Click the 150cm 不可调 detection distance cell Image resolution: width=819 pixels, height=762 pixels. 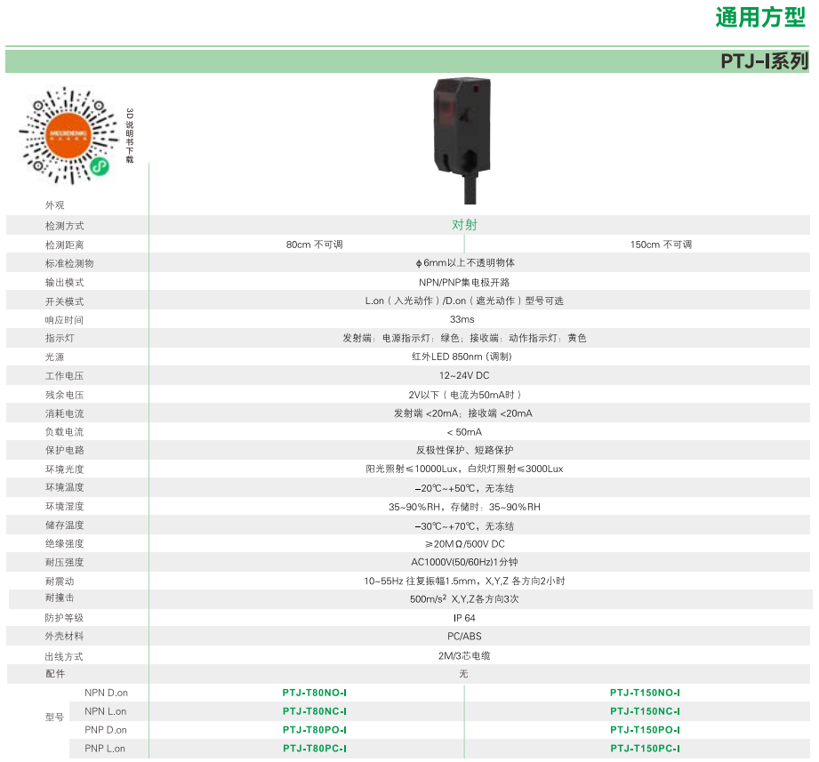pyautogui.click(x=660, y=245)
